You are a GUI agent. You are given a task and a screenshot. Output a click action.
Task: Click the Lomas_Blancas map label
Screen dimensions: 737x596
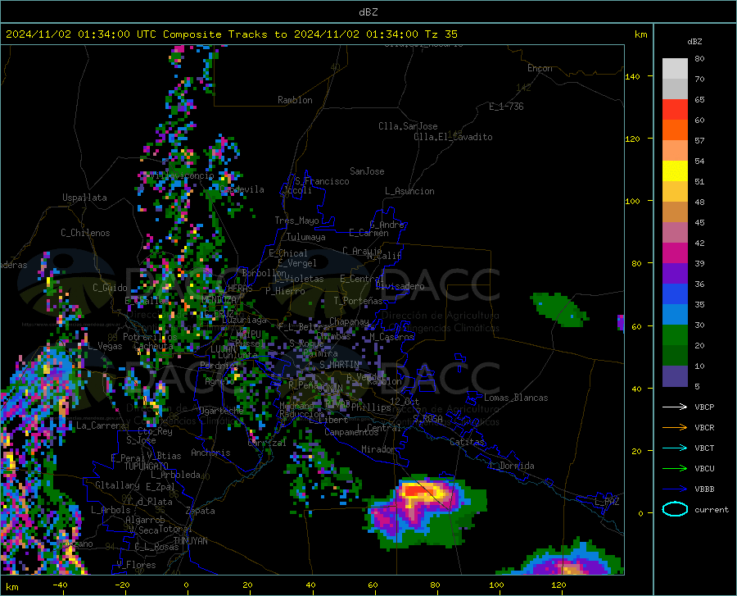pyautogui.click(x=516, y=398)
